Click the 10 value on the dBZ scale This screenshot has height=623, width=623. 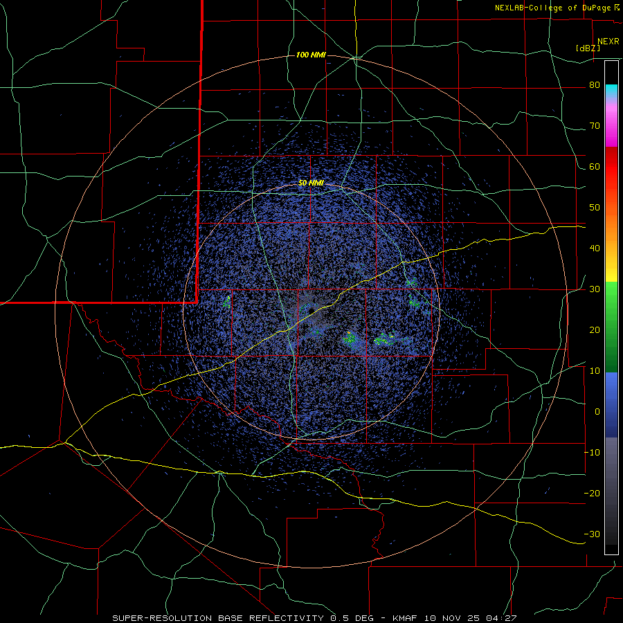coord(595,371)
